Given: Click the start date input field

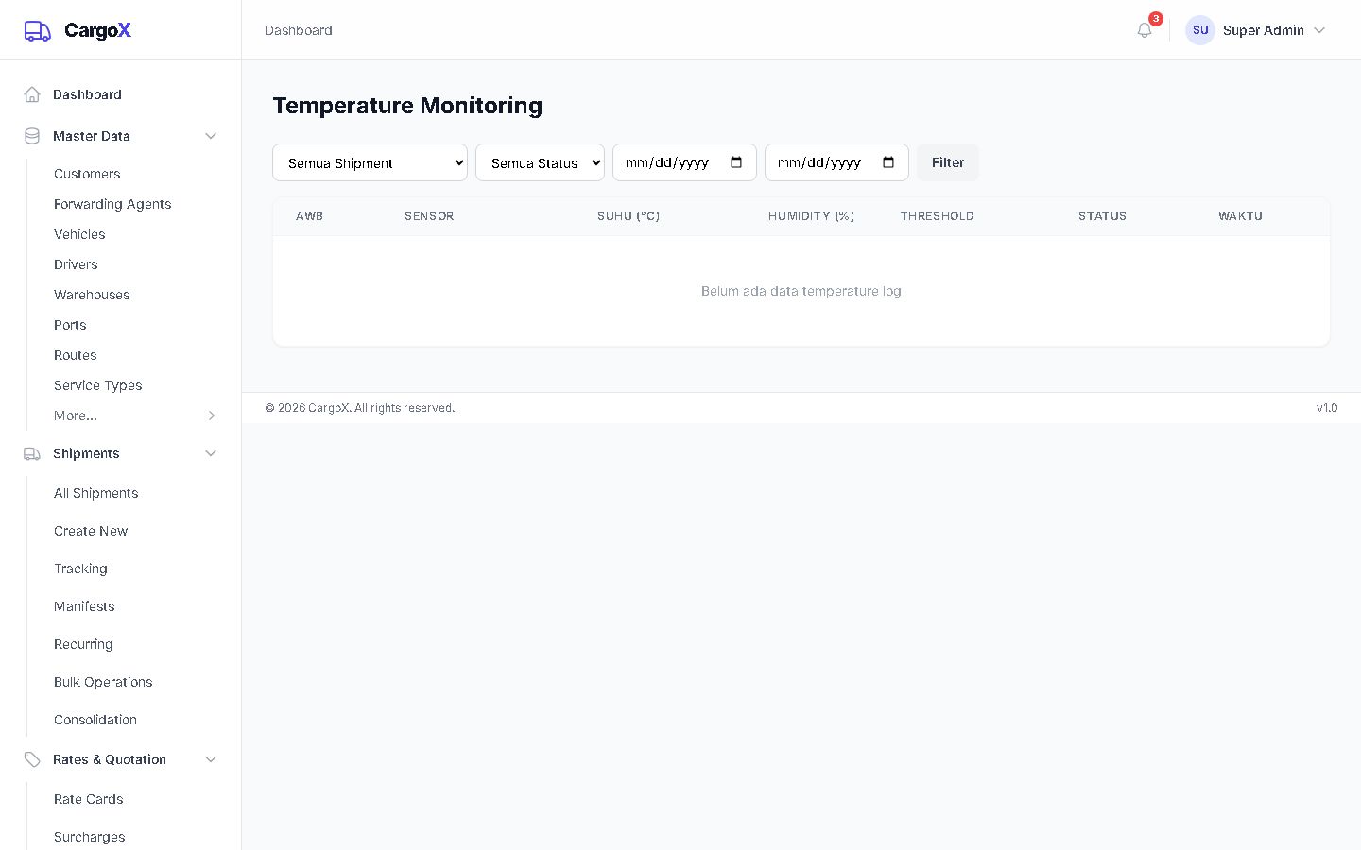Looking at the screenshot, I should (x=684, y=162).
